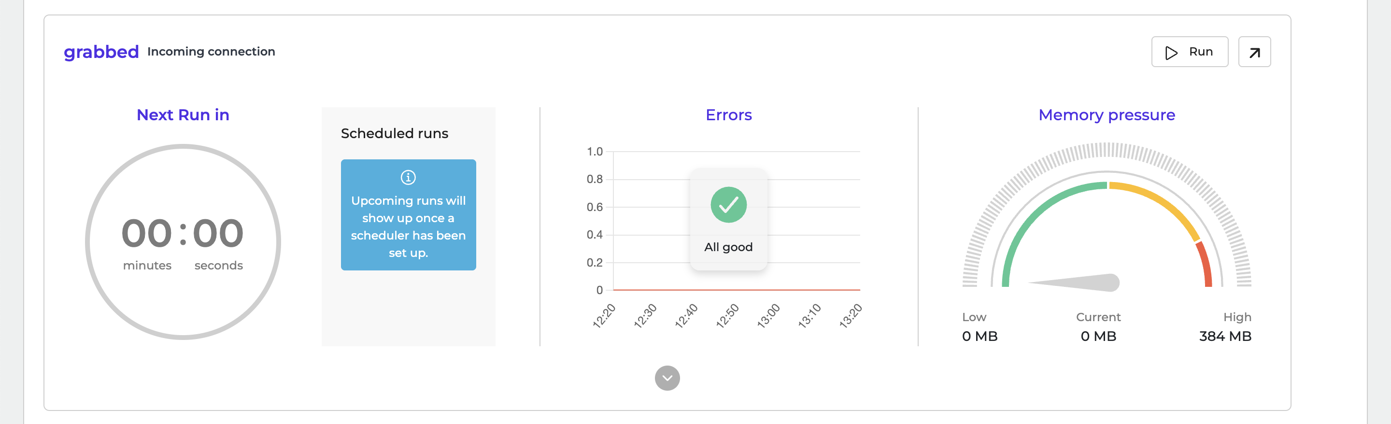This screenshot has height=424, width=1391.
Task: Click the 13:00 marker on Errors chart
Action: click(x=768, y=316)
